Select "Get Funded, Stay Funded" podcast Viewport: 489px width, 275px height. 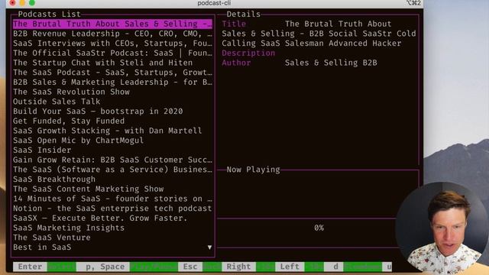coord(112,121)
